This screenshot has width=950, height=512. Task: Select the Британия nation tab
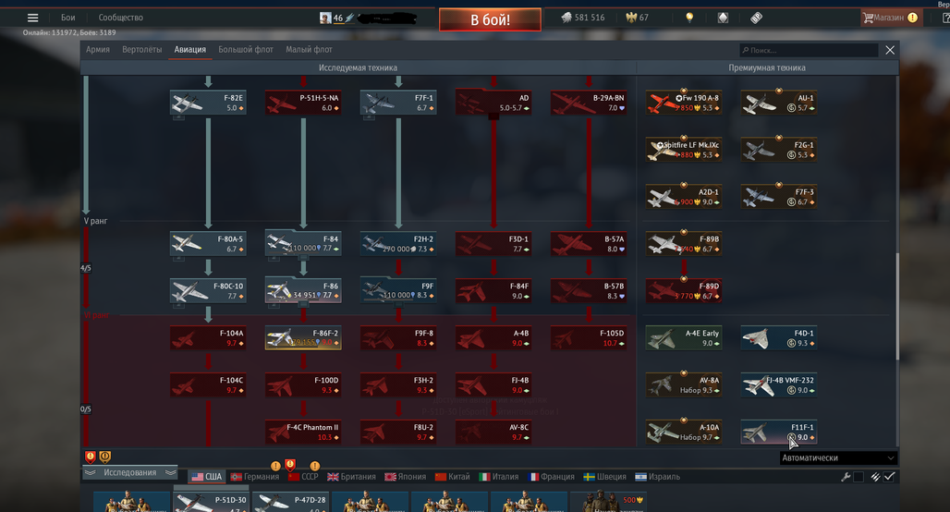click(351, 477)
